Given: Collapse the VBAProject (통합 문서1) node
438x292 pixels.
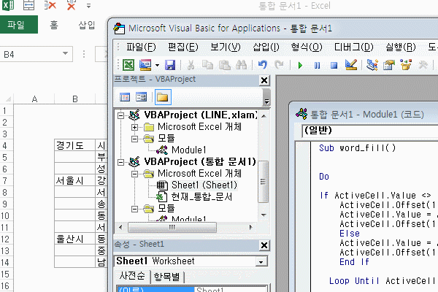Looking at the screenshot, I should point(120,162).
